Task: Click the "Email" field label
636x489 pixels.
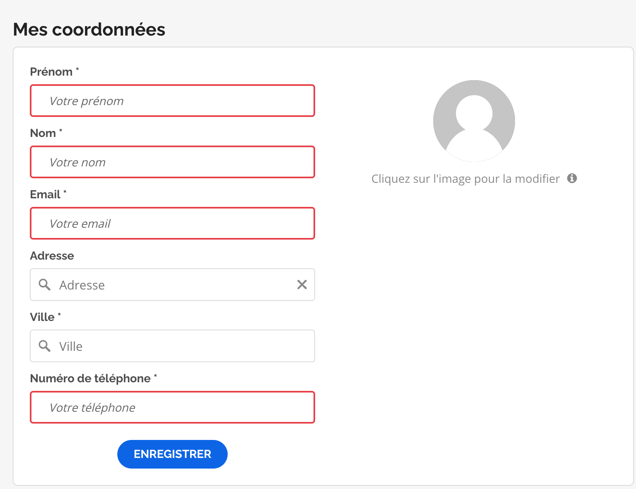Action: coord(45,195)
